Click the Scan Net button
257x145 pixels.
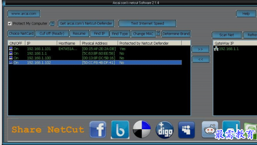point(227,35)
